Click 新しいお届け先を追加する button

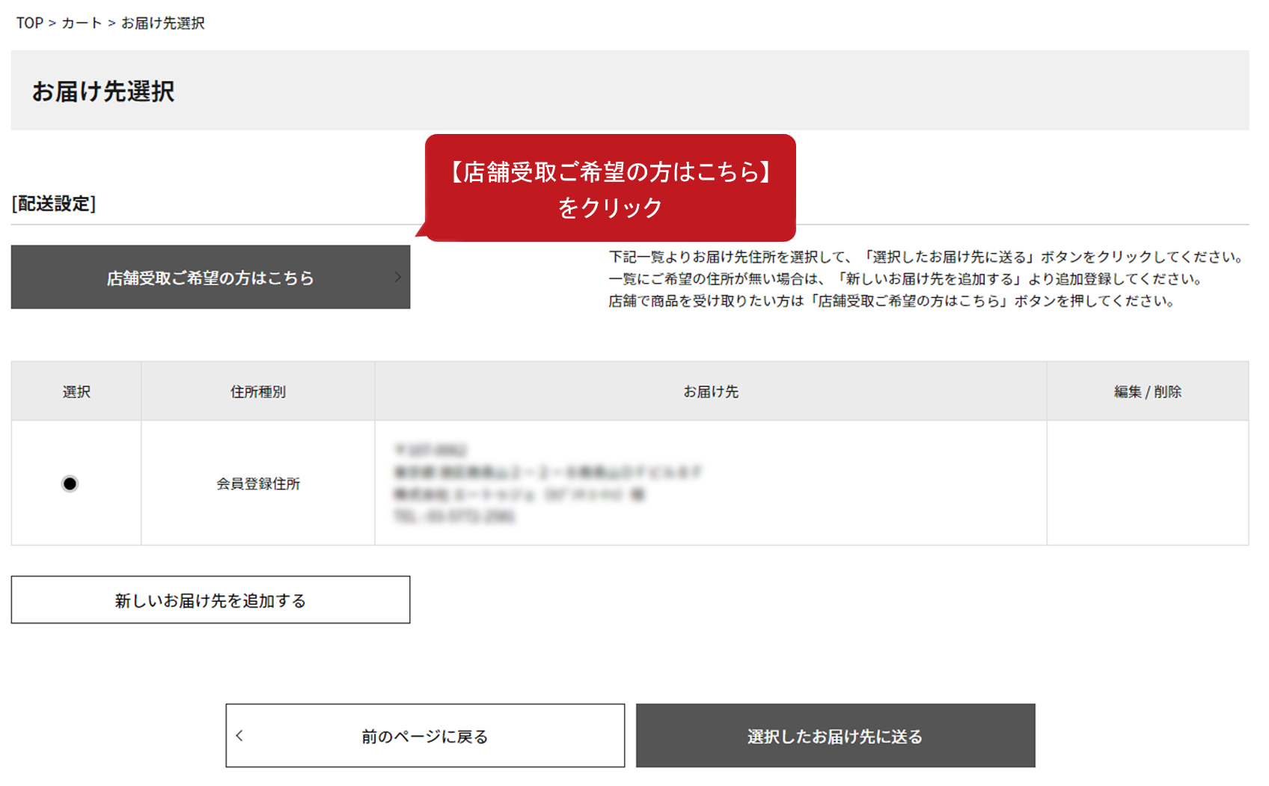tap(210, 600)
